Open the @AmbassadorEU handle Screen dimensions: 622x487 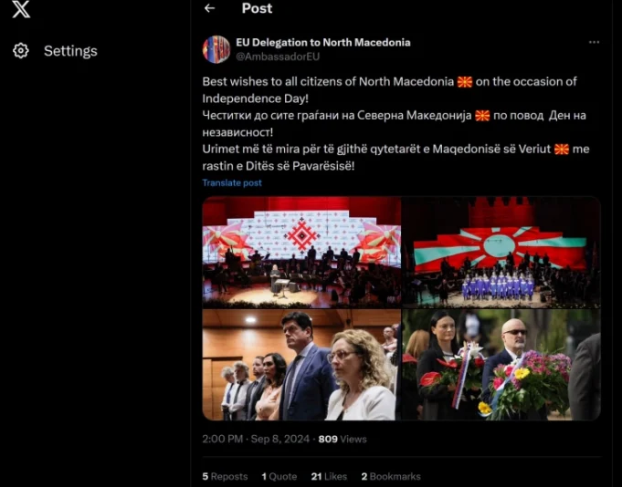point(278,57)
